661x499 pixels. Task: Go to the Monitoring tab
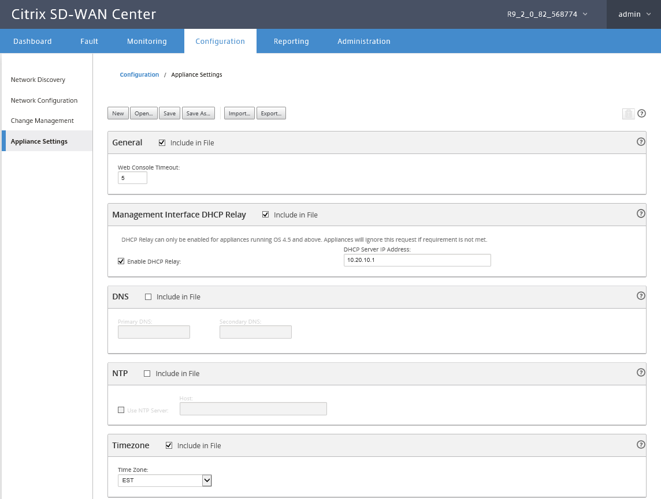click(147, 41)
